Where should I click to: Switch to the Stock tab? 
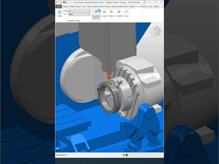(126, 6)
